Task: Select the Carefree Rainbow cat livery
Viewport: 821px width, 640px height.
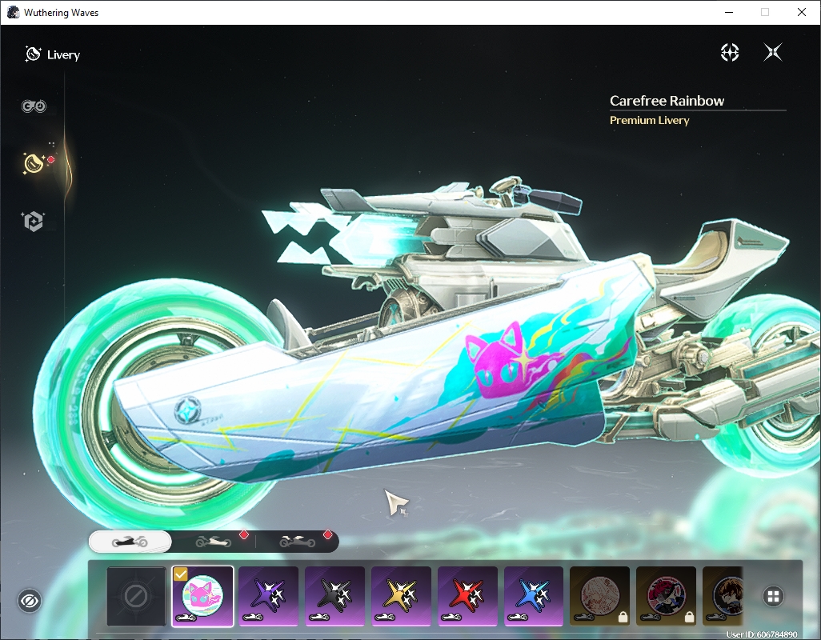Action: tap(202, 596)
